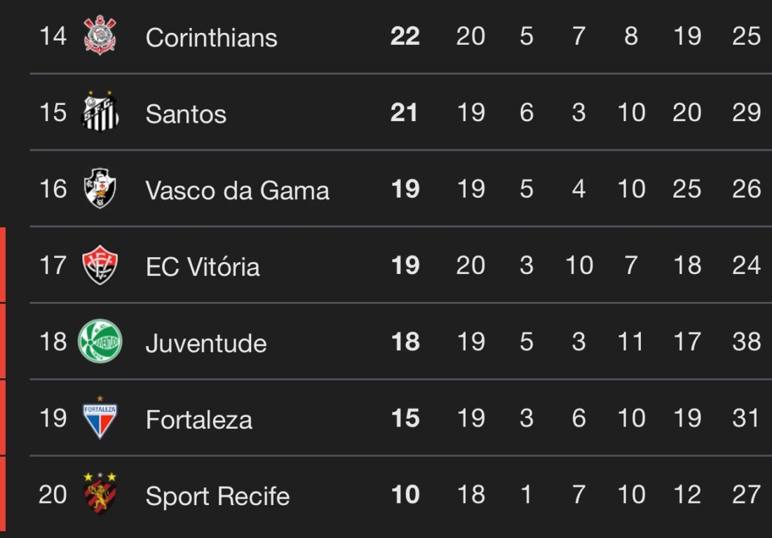Open the Sport Recife lion crest

click(x=100, y=493)
